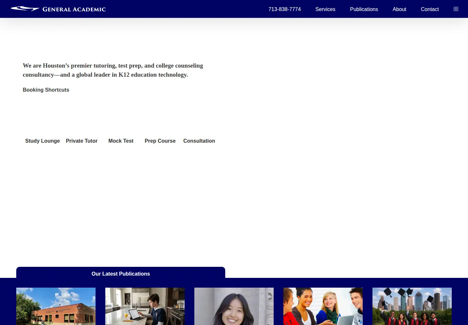468x325 pixels.
Task: Open the grid menu icon in header
Action: tap(456, 9)
